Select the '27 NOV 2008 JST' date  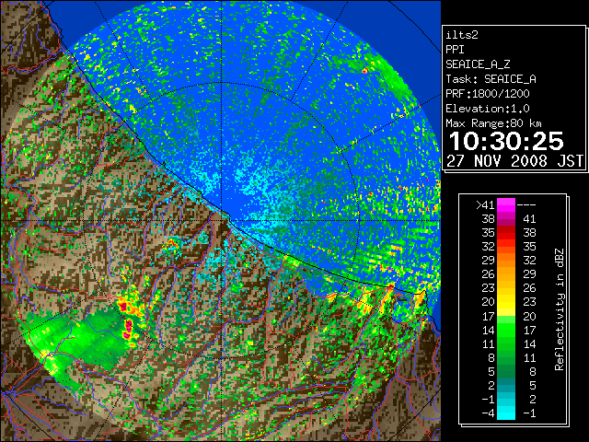(514, 161)
